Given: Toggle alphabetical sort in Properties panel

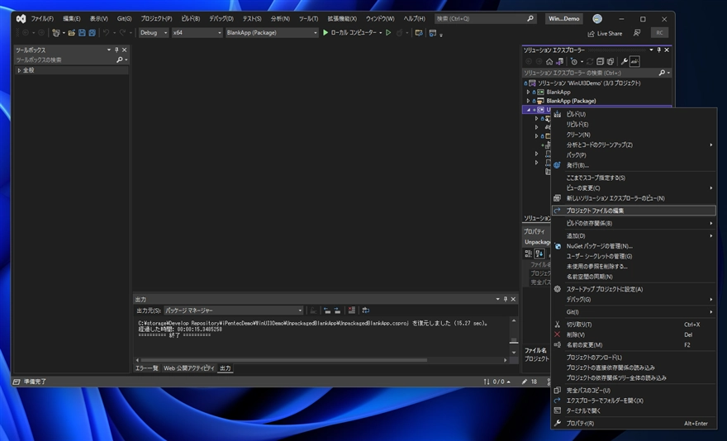Looking at the screenshot, I should pyautogui.click(x=539, y=254).
